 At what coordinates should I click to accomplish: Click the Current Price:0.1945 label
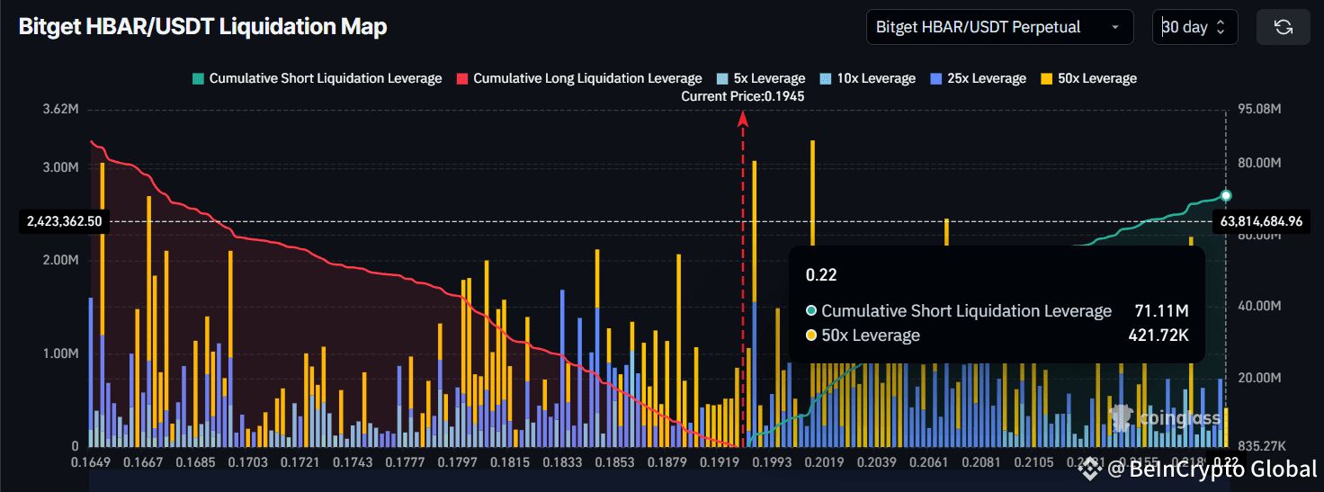point(743,96)
